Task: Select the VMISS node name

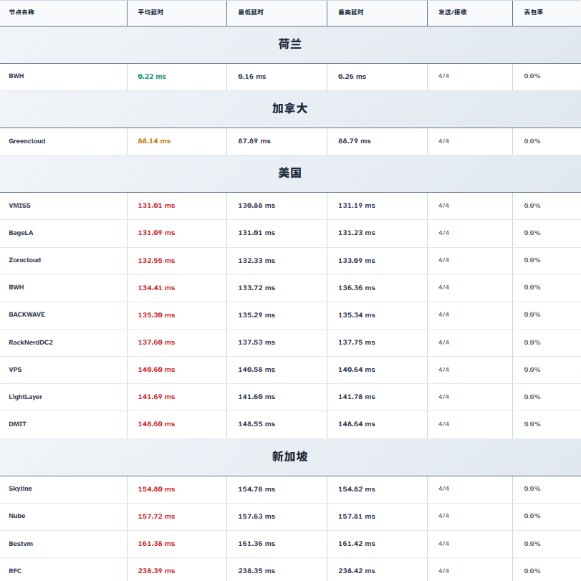Action: click(x=20, y=206)
